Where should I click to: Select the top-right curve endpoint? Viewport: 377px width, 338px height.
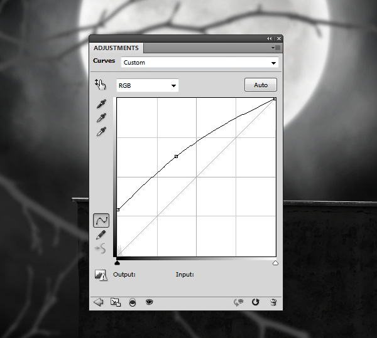(x=275, y=99)
